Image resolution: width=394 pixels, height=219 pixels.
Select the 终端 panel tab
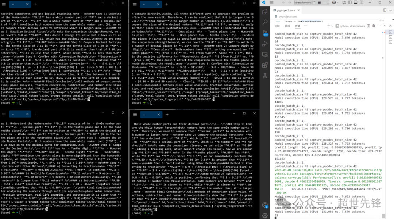pyautogui.click(x=298, y=26)
